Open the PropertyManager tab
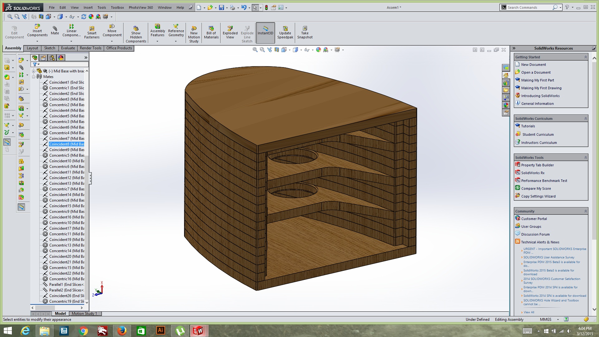Image resolution: width=599 pixels, height=337 pixels. tap(43, 58)
